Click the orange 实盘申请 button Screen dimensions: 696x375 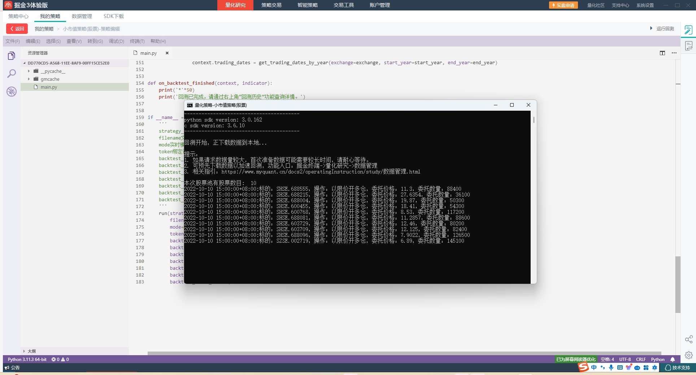[x=563, y=5]
